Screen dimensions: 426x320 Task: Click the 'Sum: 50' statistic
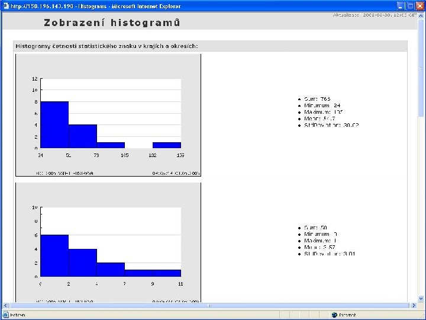point(316,228)
